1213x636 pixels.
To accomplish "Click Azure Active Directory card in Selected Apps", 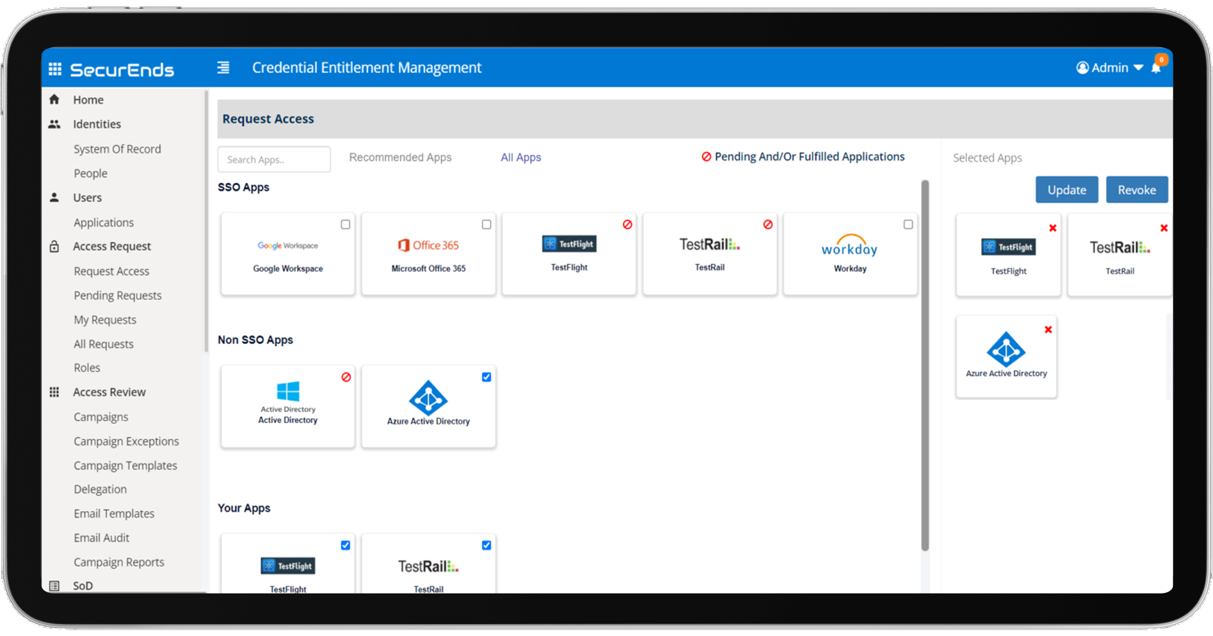I will [1006, 357].
